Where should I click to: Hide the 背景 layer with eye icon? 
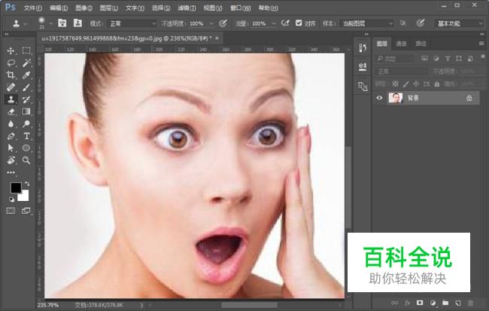(x=379, y=98)
